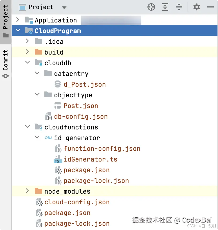Select the idGenerator.ts file
Viewport: 218px width, 230px height.
tap(91, 159)
